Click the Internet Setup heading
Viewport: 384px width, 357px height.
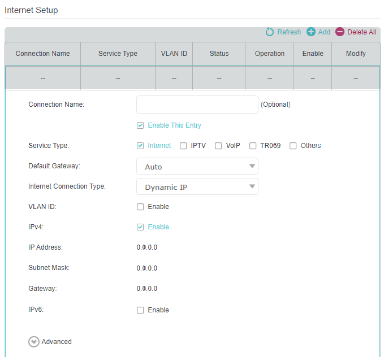(31, 10)
